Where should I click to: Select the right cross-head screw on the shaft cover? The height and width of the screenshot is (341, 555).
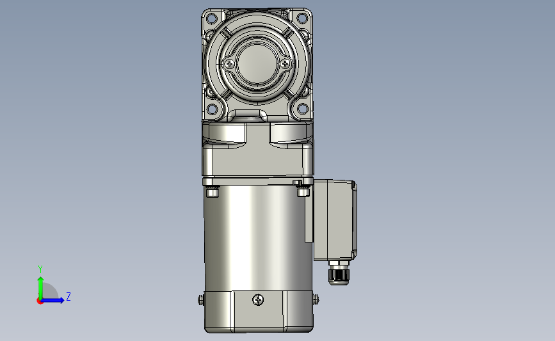pos(285,64)
